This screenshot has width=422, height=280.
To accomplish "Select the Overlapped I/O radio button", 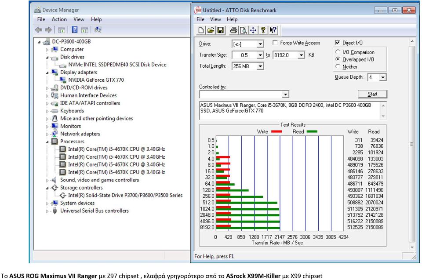I will [338, 59].
